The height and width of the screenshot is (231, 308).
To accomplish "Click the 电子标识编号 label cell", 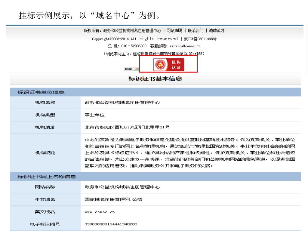I will point(45,224).
